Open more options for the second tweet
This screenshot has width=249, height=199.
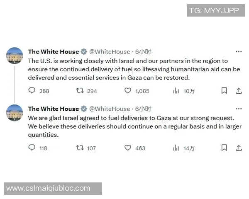tap(239, 109)
